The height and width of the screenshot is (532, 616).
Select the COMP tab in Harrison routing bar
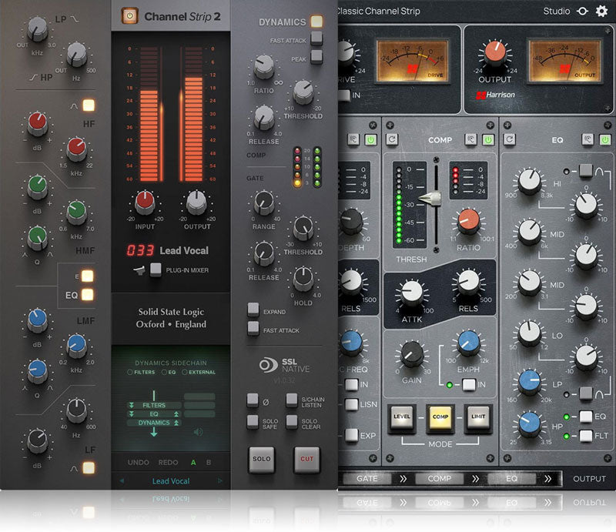(x=439, y=479)
